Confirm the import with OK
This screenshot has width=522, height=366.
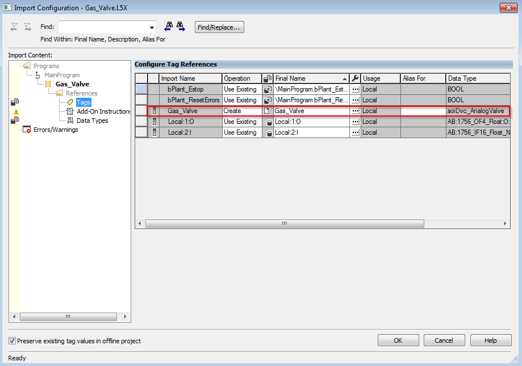click(x=398, y=340)
